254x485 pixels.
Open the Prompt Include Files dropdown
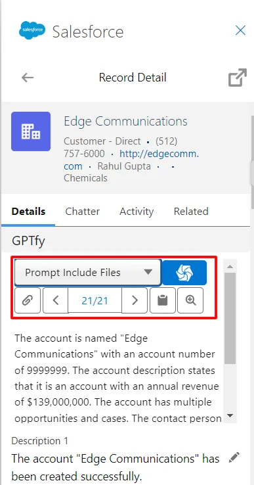tap(88, 272)
